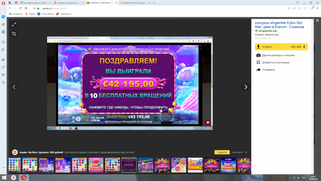Select white background Sweet Bonanza logo thumbnail
The image size is (321, 181).
pyautogui.click(x=195, y=165)
